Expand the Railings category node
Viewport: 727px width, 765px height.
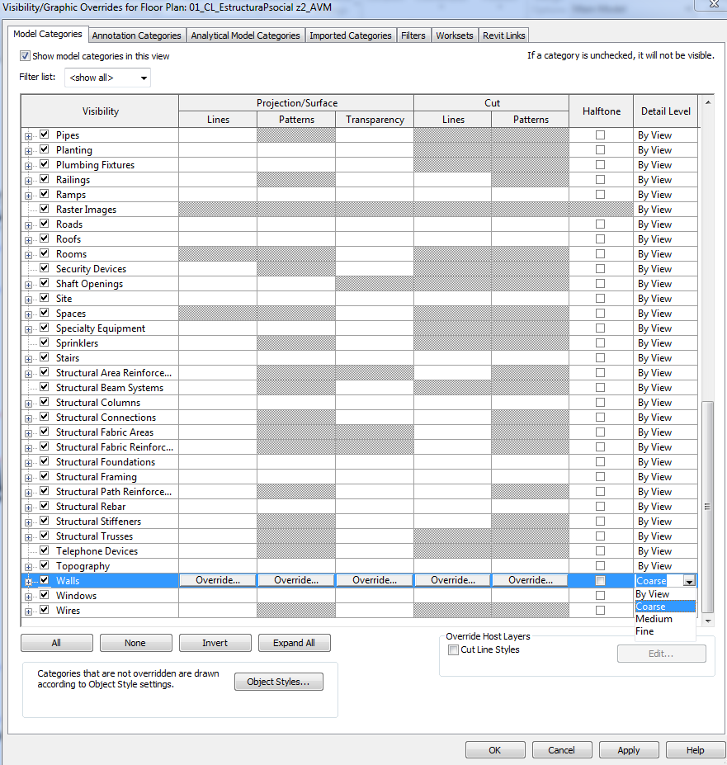point(28,181)
